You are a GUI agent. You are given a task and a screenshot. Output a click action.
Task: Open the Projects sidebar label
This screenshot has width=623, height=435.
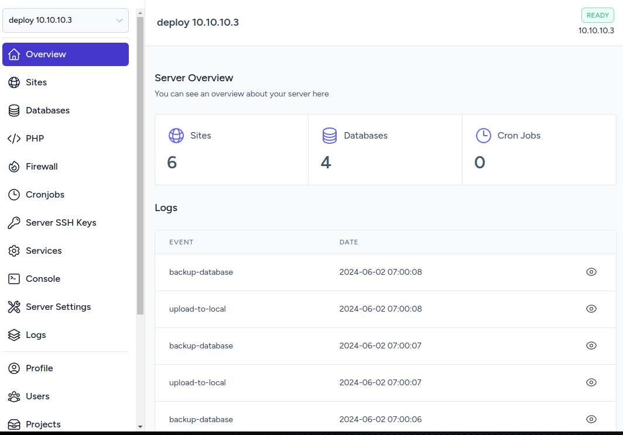pyautogui.click(x=43, y=424)
